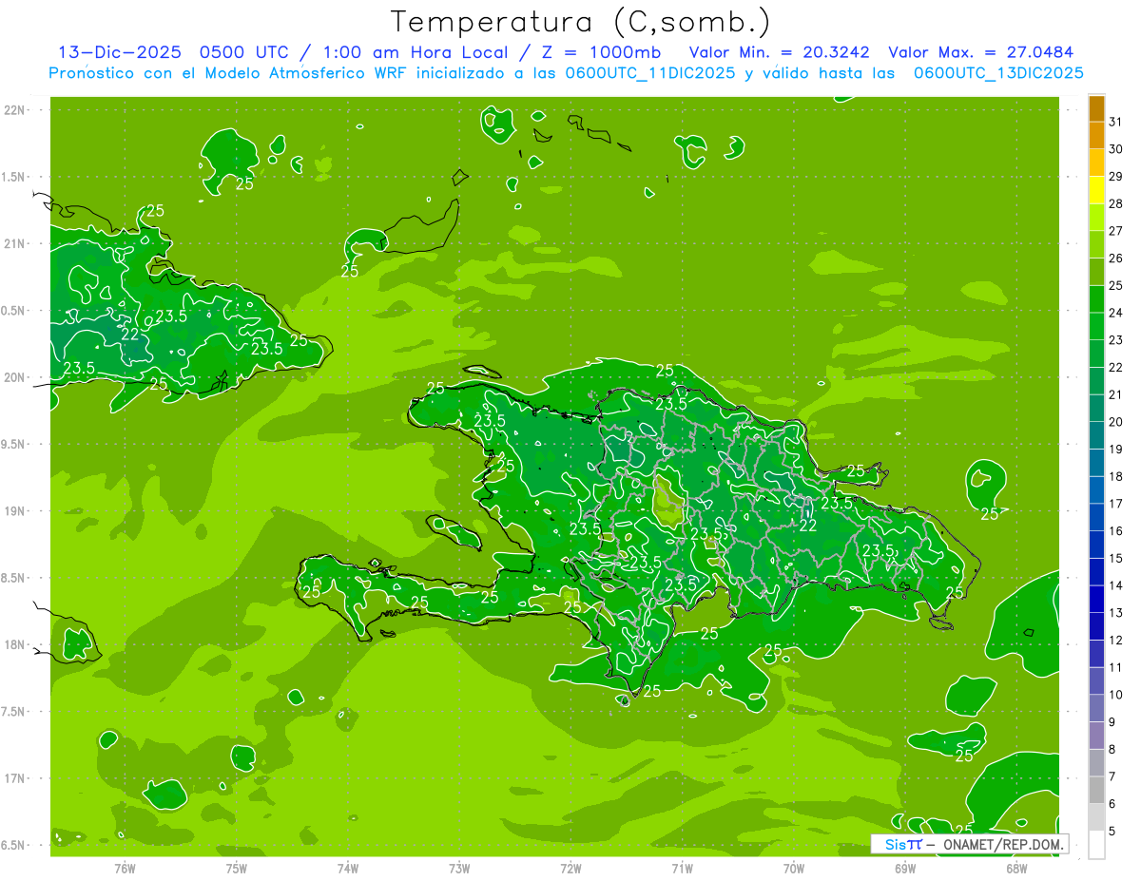Click the "30" value on the color legend

1115,149
